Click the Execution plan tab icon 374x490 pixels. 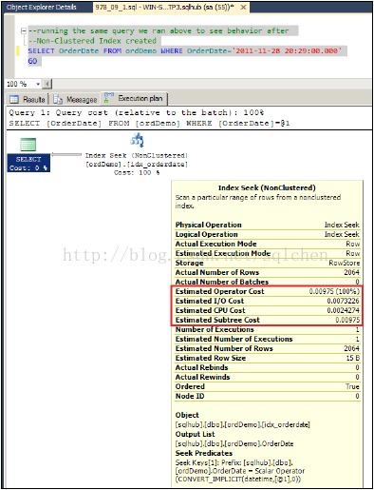(108, 98)
